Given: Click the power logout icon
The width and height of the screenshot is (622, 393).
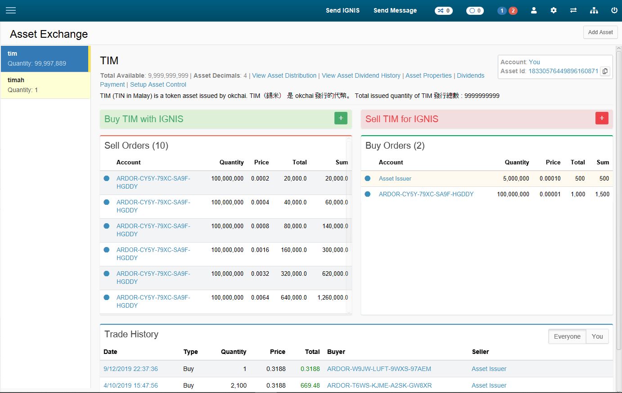Looking at the screenshot, I should pos(614,10).
